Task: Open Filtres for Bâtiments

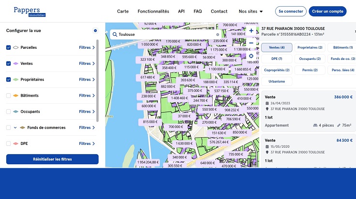Action: pos(87,96)
